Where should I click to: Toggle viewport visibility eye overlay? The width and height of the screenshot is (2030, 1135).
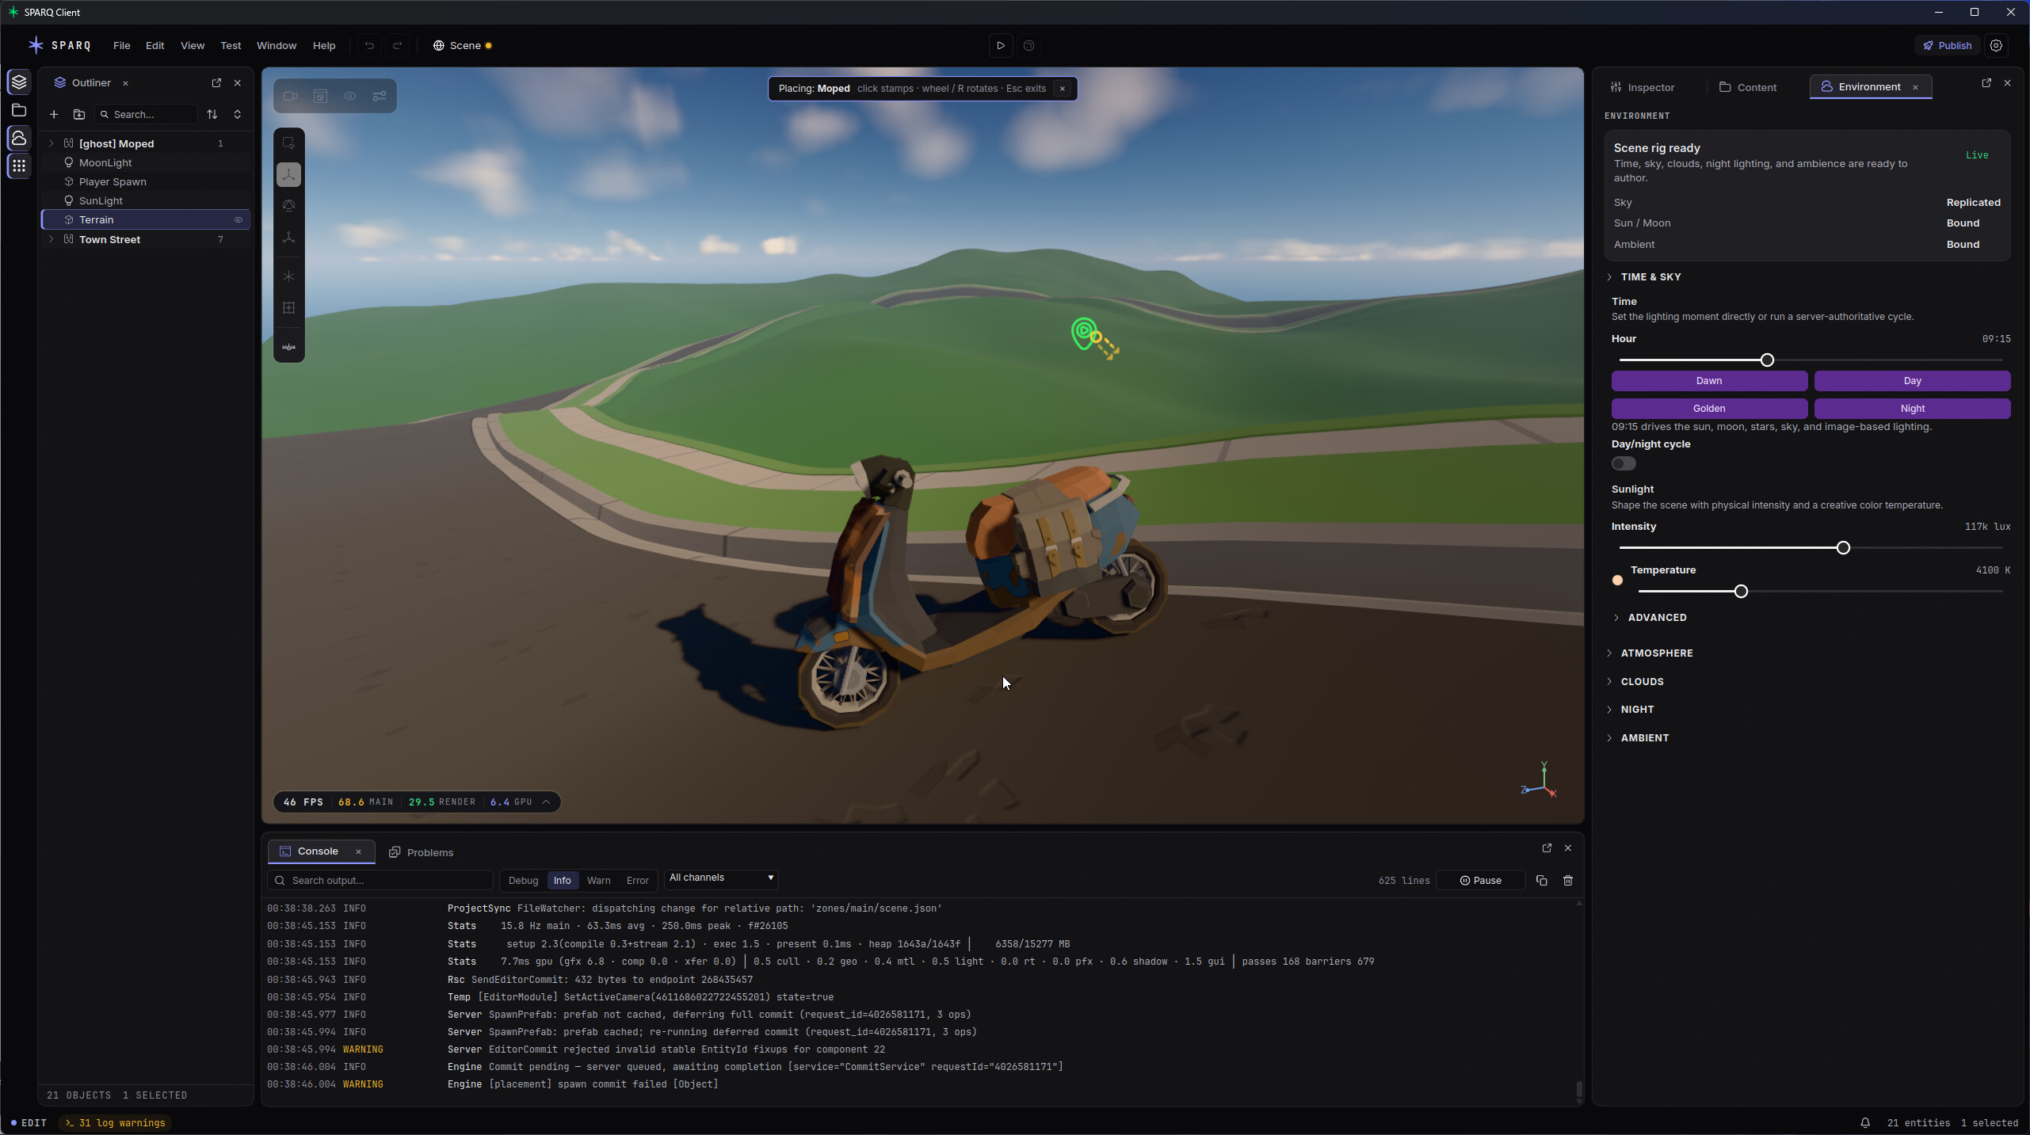click(x=349, y=97)
